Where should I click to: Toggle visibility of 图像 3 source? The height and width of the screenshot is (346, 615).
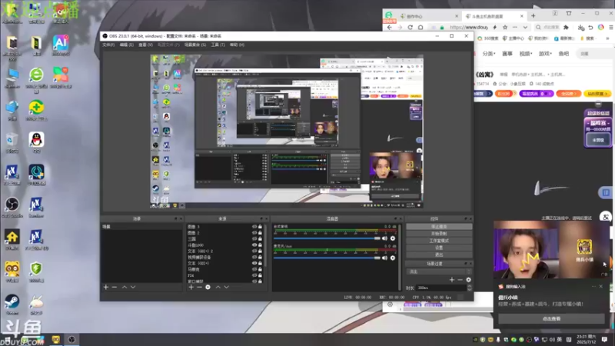[254, 227]
